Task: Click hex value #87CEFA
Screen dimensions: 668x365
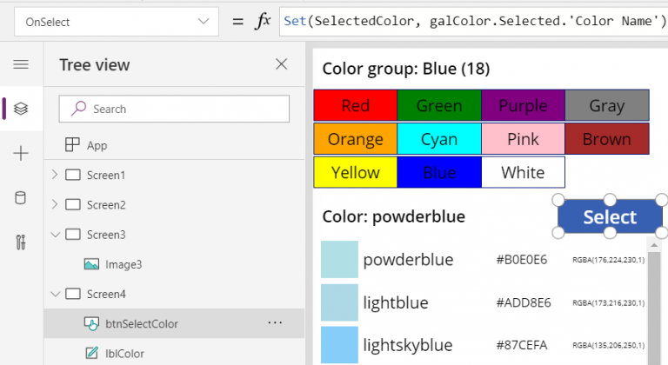Action: 522,345
